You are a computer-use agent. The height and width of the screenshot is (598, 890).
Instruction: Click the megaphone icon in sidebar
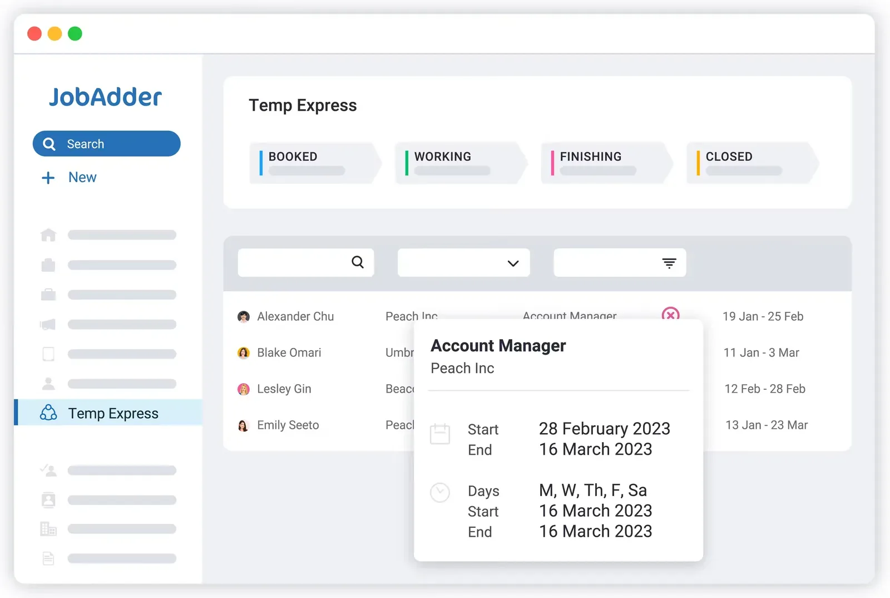(48, 324)
